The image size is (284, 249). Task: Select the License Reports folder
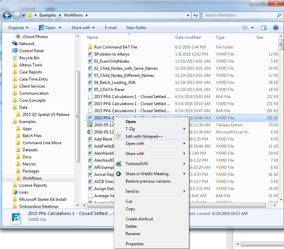coord(33,185)
